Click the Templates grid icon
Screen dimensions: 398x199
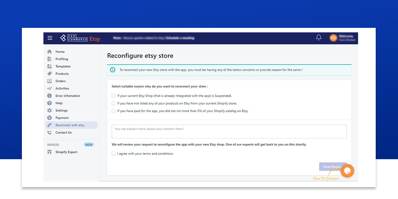coord(49,66)
